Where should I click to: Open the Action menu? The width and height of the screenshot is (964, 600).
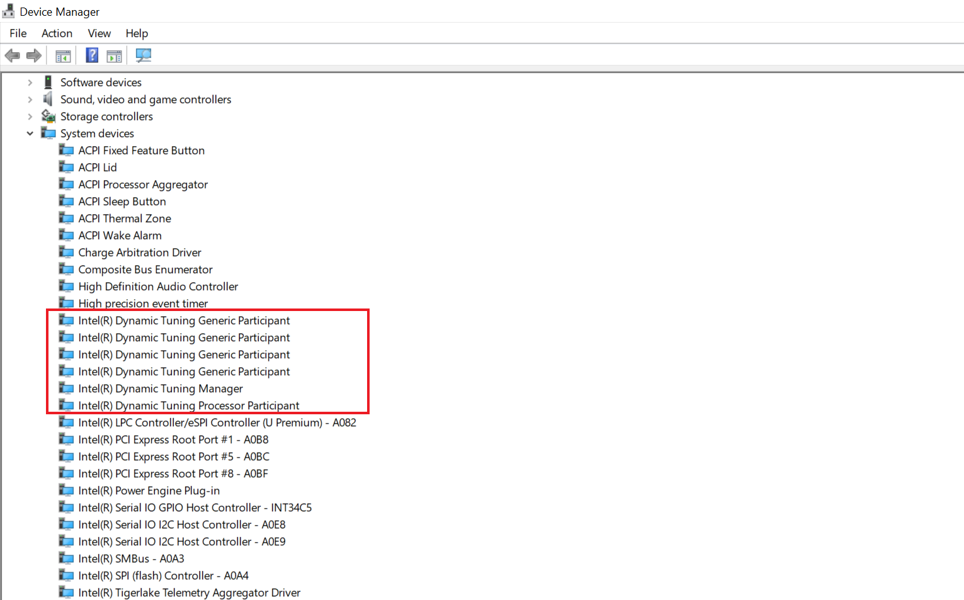coord(57,33)
